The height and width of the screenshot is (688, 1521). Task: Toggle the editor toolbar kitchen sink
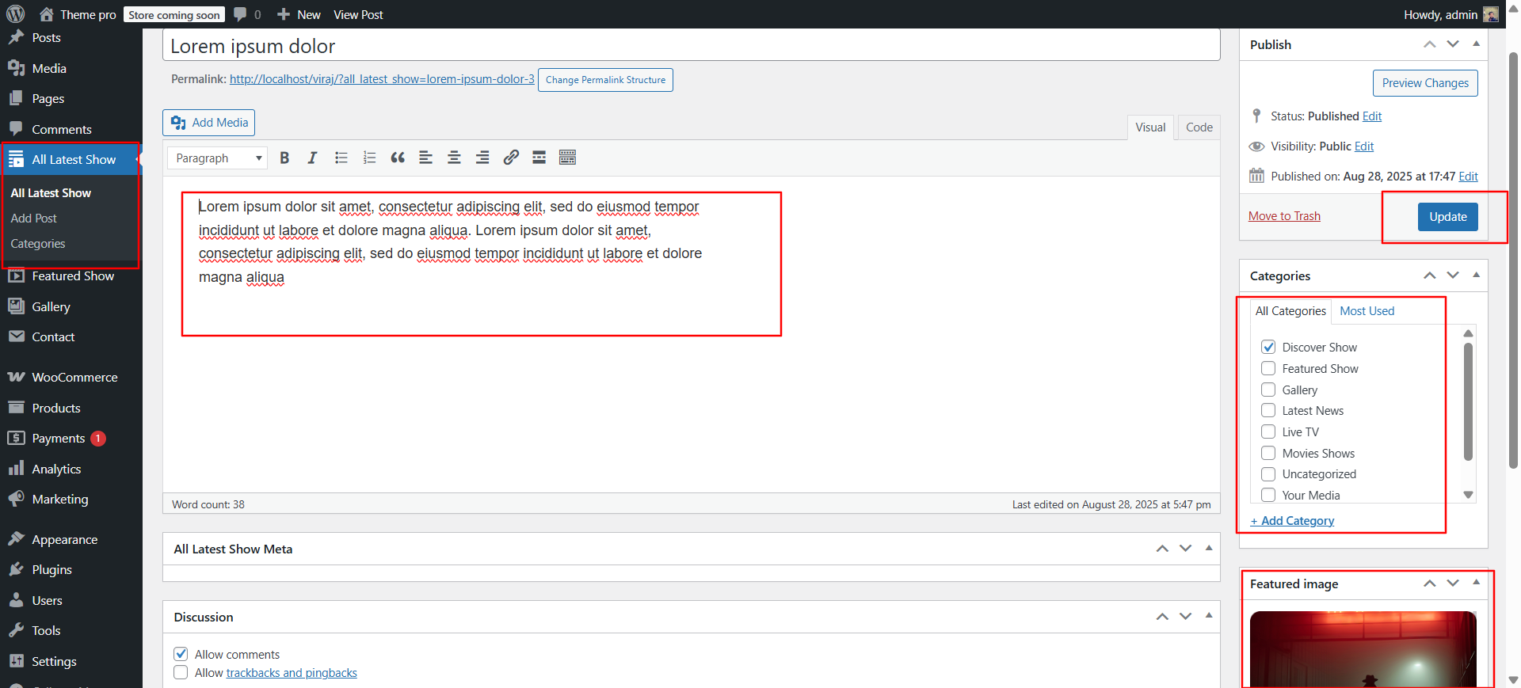(567, 158)
